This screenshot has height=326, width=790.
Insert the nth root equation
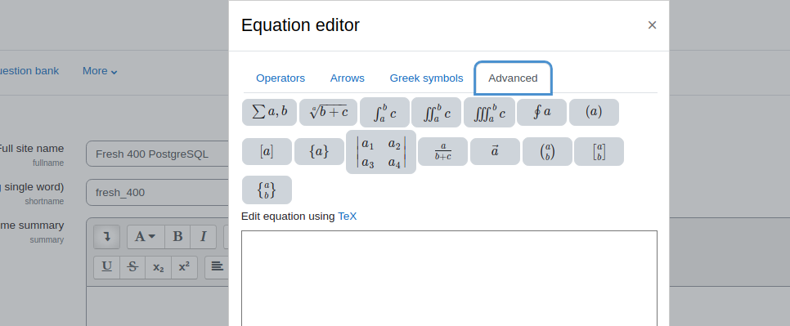[329, 112]
